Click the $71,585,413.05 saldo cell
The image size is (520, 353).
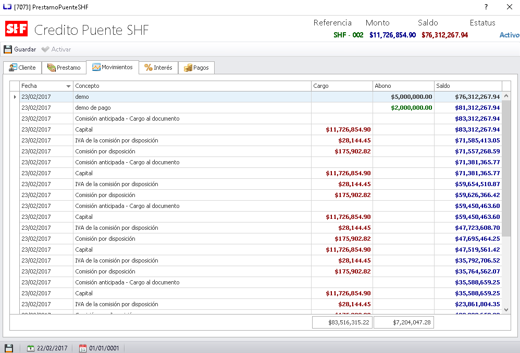click(x=468, y=140)
